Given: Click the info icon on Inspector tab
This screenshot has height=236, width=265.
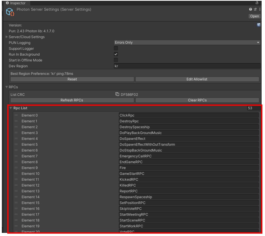Looking at the screenshot, I should pos(7,3).
